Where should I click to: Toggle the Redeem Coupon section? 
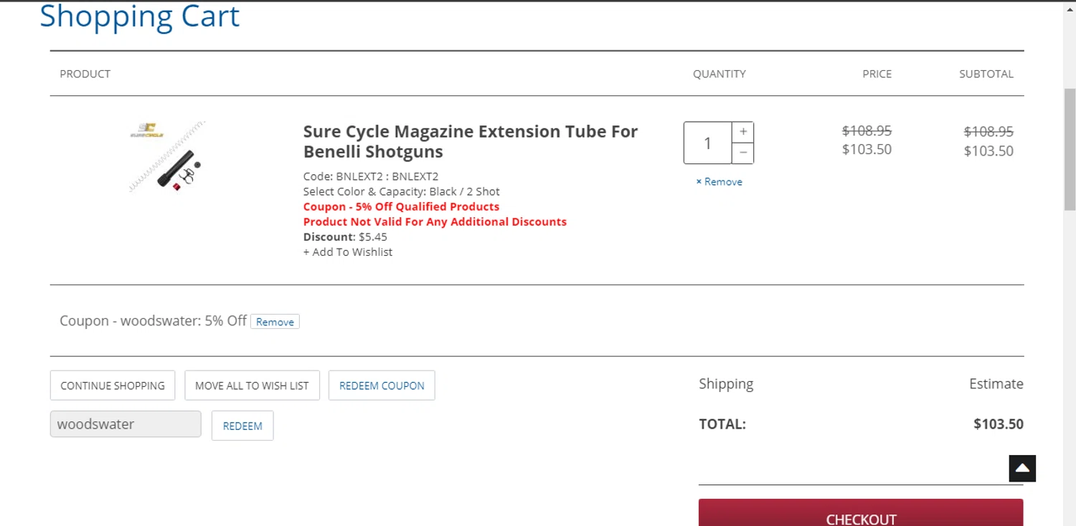click(x=382, y=386)
